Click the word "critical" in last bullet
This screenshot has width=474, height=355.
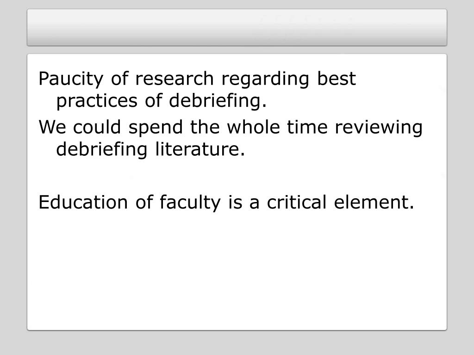click(x=297, y=202)
